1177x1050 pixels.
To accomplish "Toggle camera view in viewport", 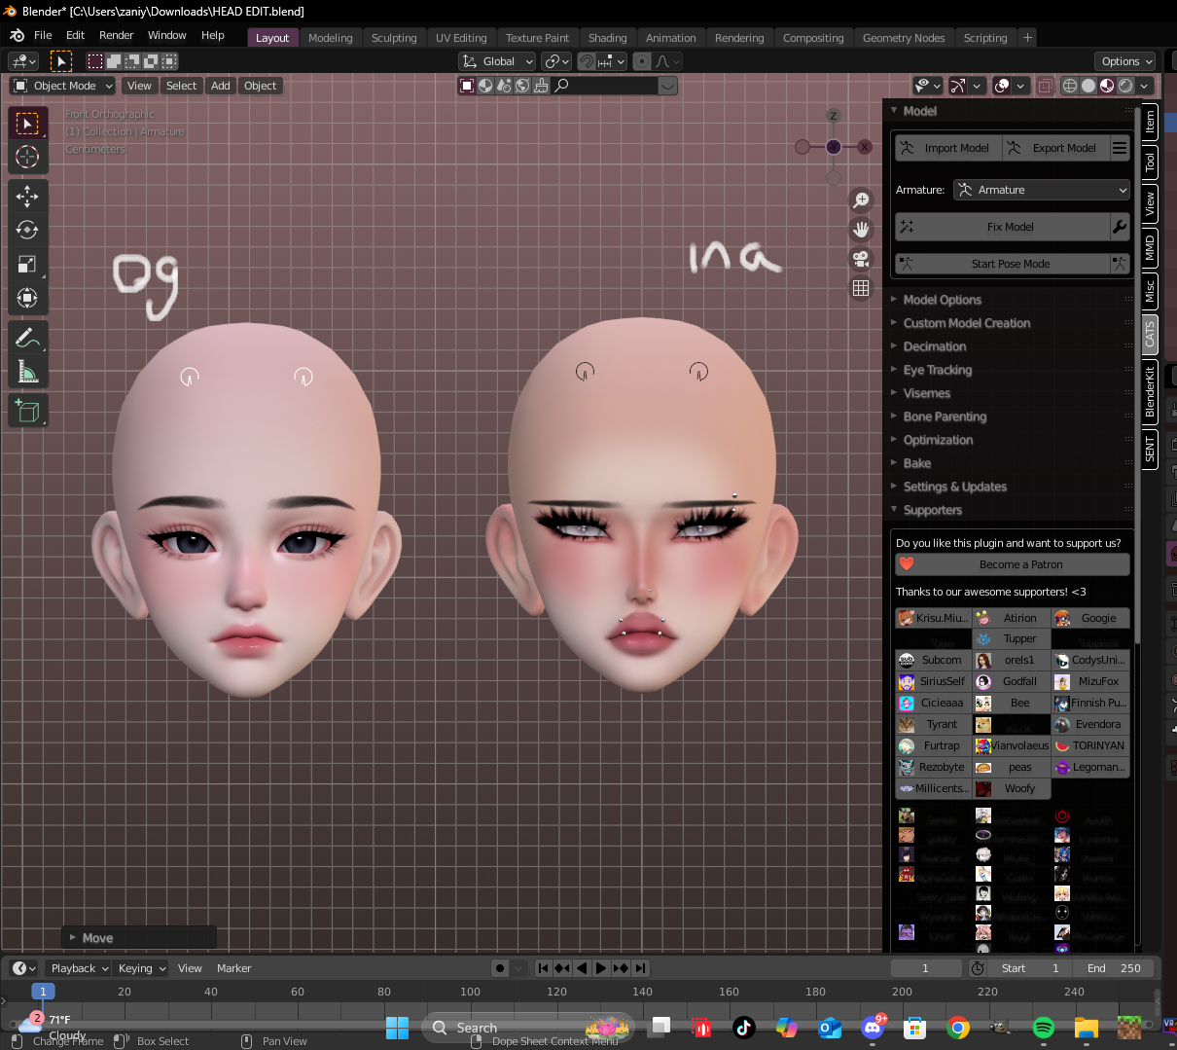I will pyautogui.click(x=861, y=259).
